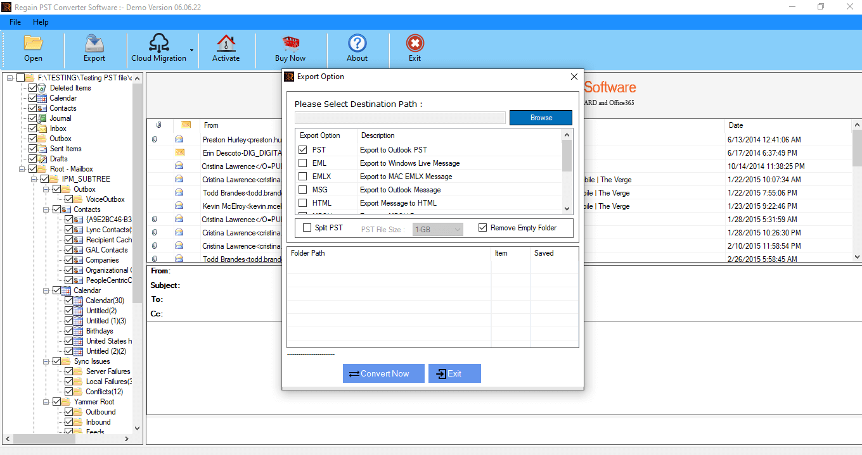Screen dimensions: 862x455
Task: Click the Lync Contacts card icon
Action: [79, 230]
